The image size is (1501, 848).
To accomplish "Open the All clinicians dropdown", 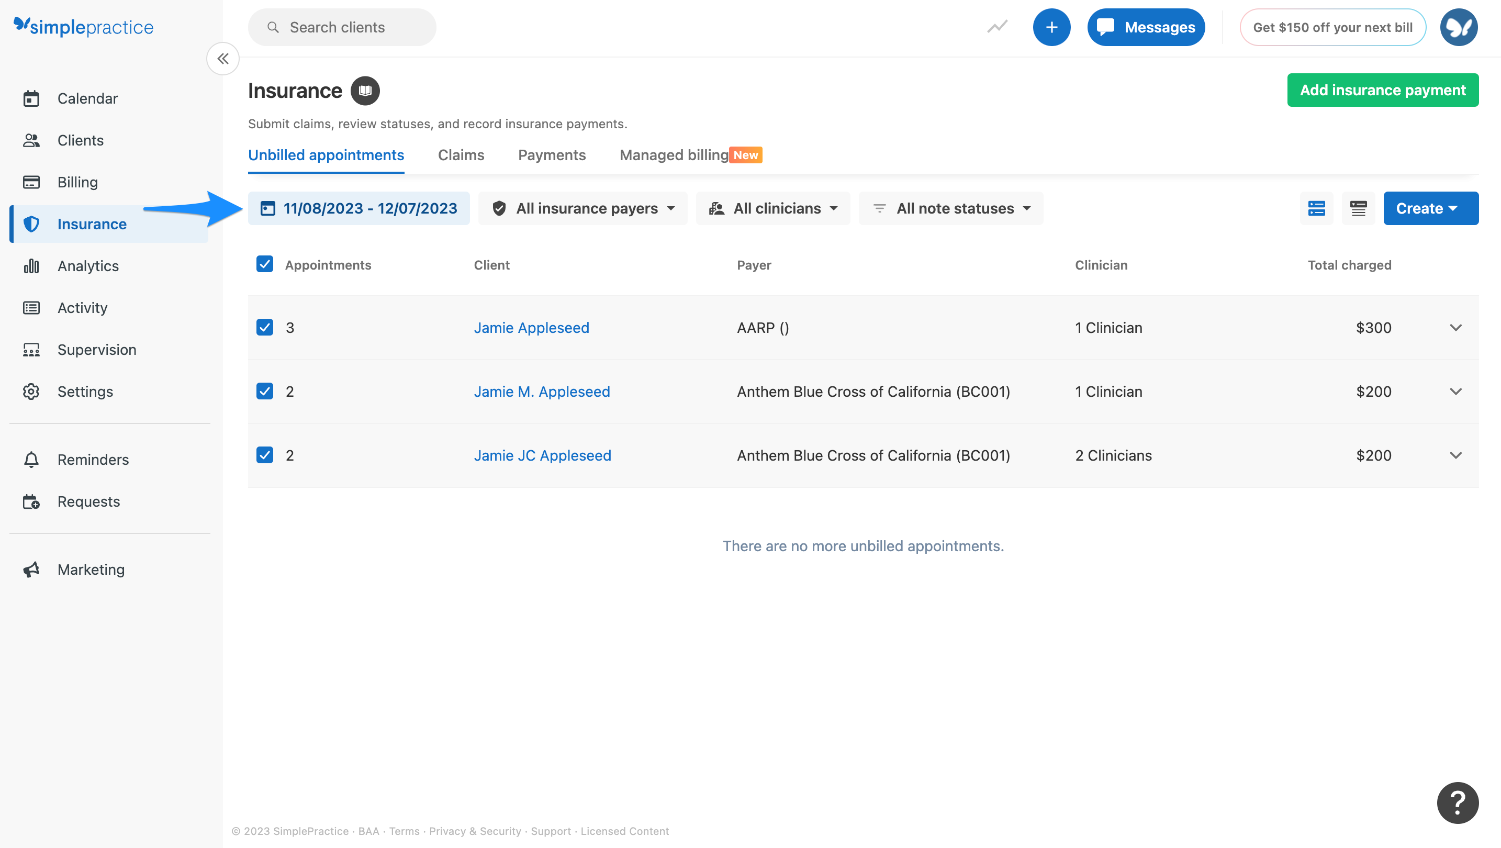I will tap(772, 208).
